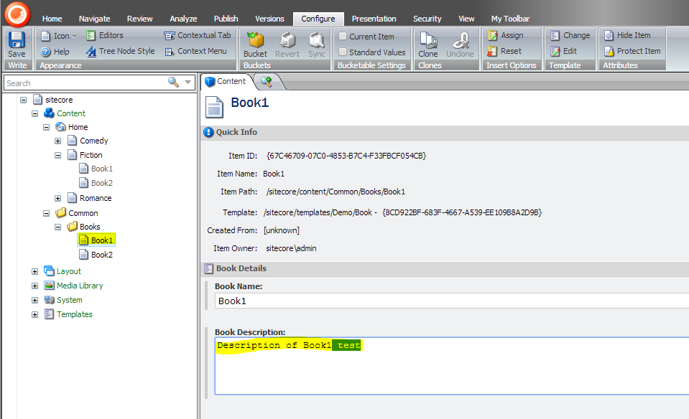This screenshot has height=419, width=689.
Task: Open the Security ribbon tab
Action: [427, 19]
